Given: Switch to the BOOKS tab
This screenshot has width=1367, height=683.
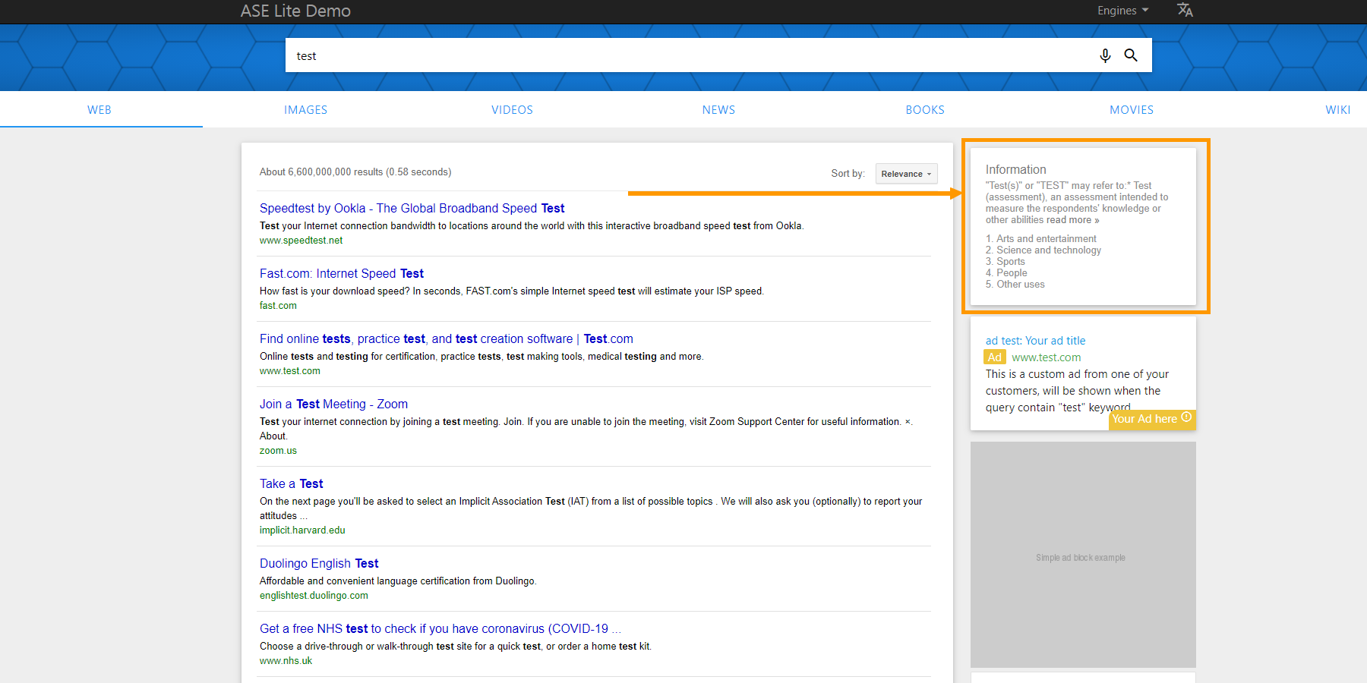Looking at the screenshot, I should [925, 110].
